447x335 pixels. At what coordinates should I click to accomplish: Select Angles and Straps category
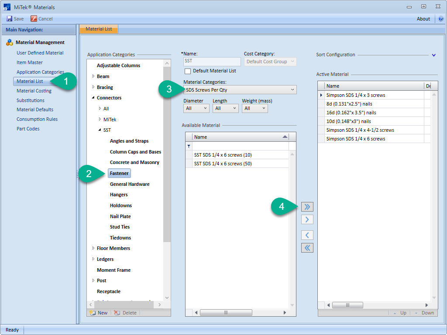(129, 141)
